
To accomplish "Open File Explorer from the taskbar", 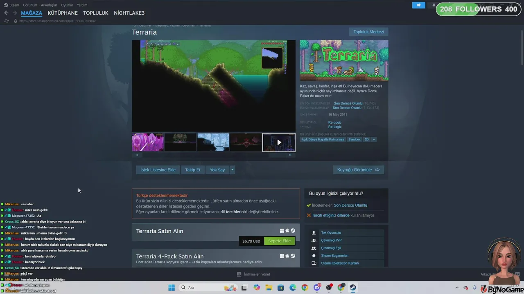I will tap(269, 287).
